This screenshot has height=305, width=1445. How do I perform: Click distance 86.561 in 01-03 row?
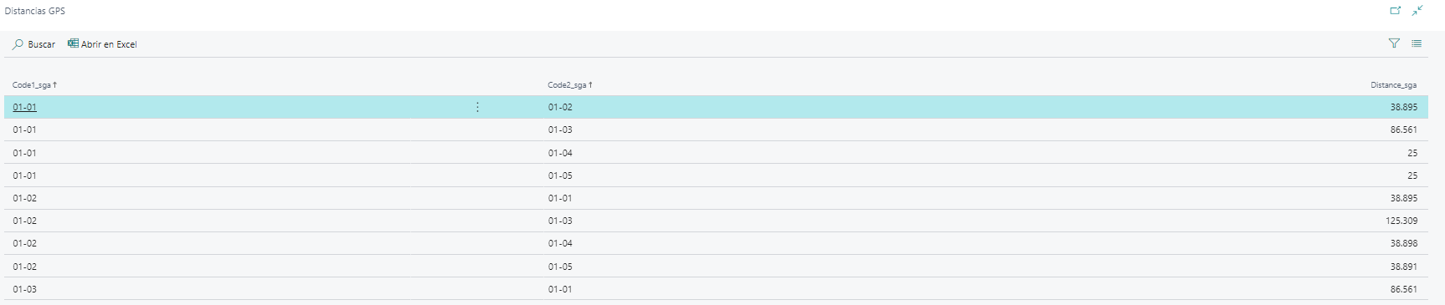click(x=1404, y=289)
